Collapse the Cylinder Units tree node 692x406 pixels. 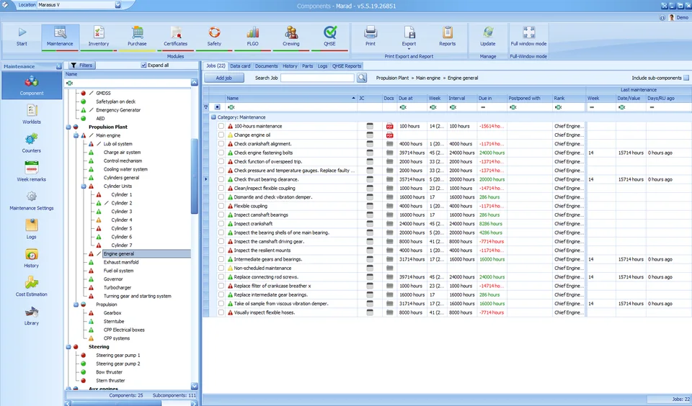coord(84,186)
